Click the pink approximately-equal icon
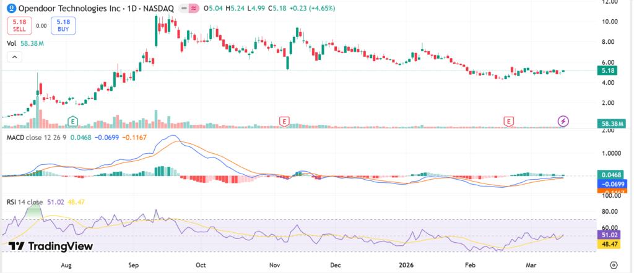634x273 pixels. [193, 9]
